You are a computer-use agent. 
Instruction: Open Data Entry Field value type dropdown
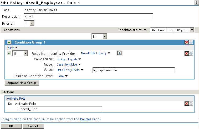pos(70,70)
